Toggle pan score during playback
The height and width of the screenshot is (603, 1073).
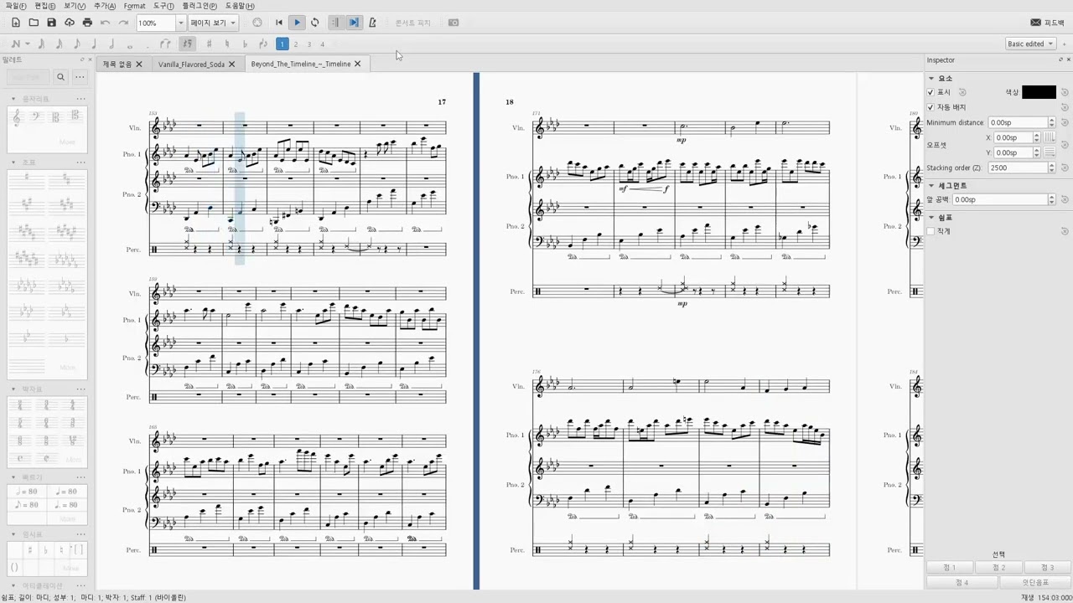(354, 23)
